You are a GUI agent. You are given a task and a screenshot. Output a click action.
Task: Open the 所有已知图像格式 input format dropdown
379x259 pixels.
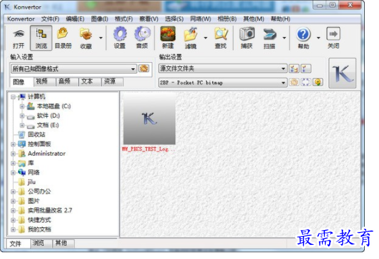(x=74, y=69)
